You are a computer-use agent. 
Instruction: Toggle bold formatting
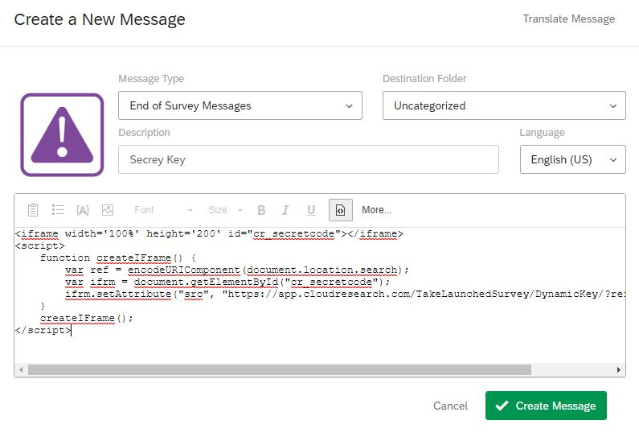click(261, 210)
